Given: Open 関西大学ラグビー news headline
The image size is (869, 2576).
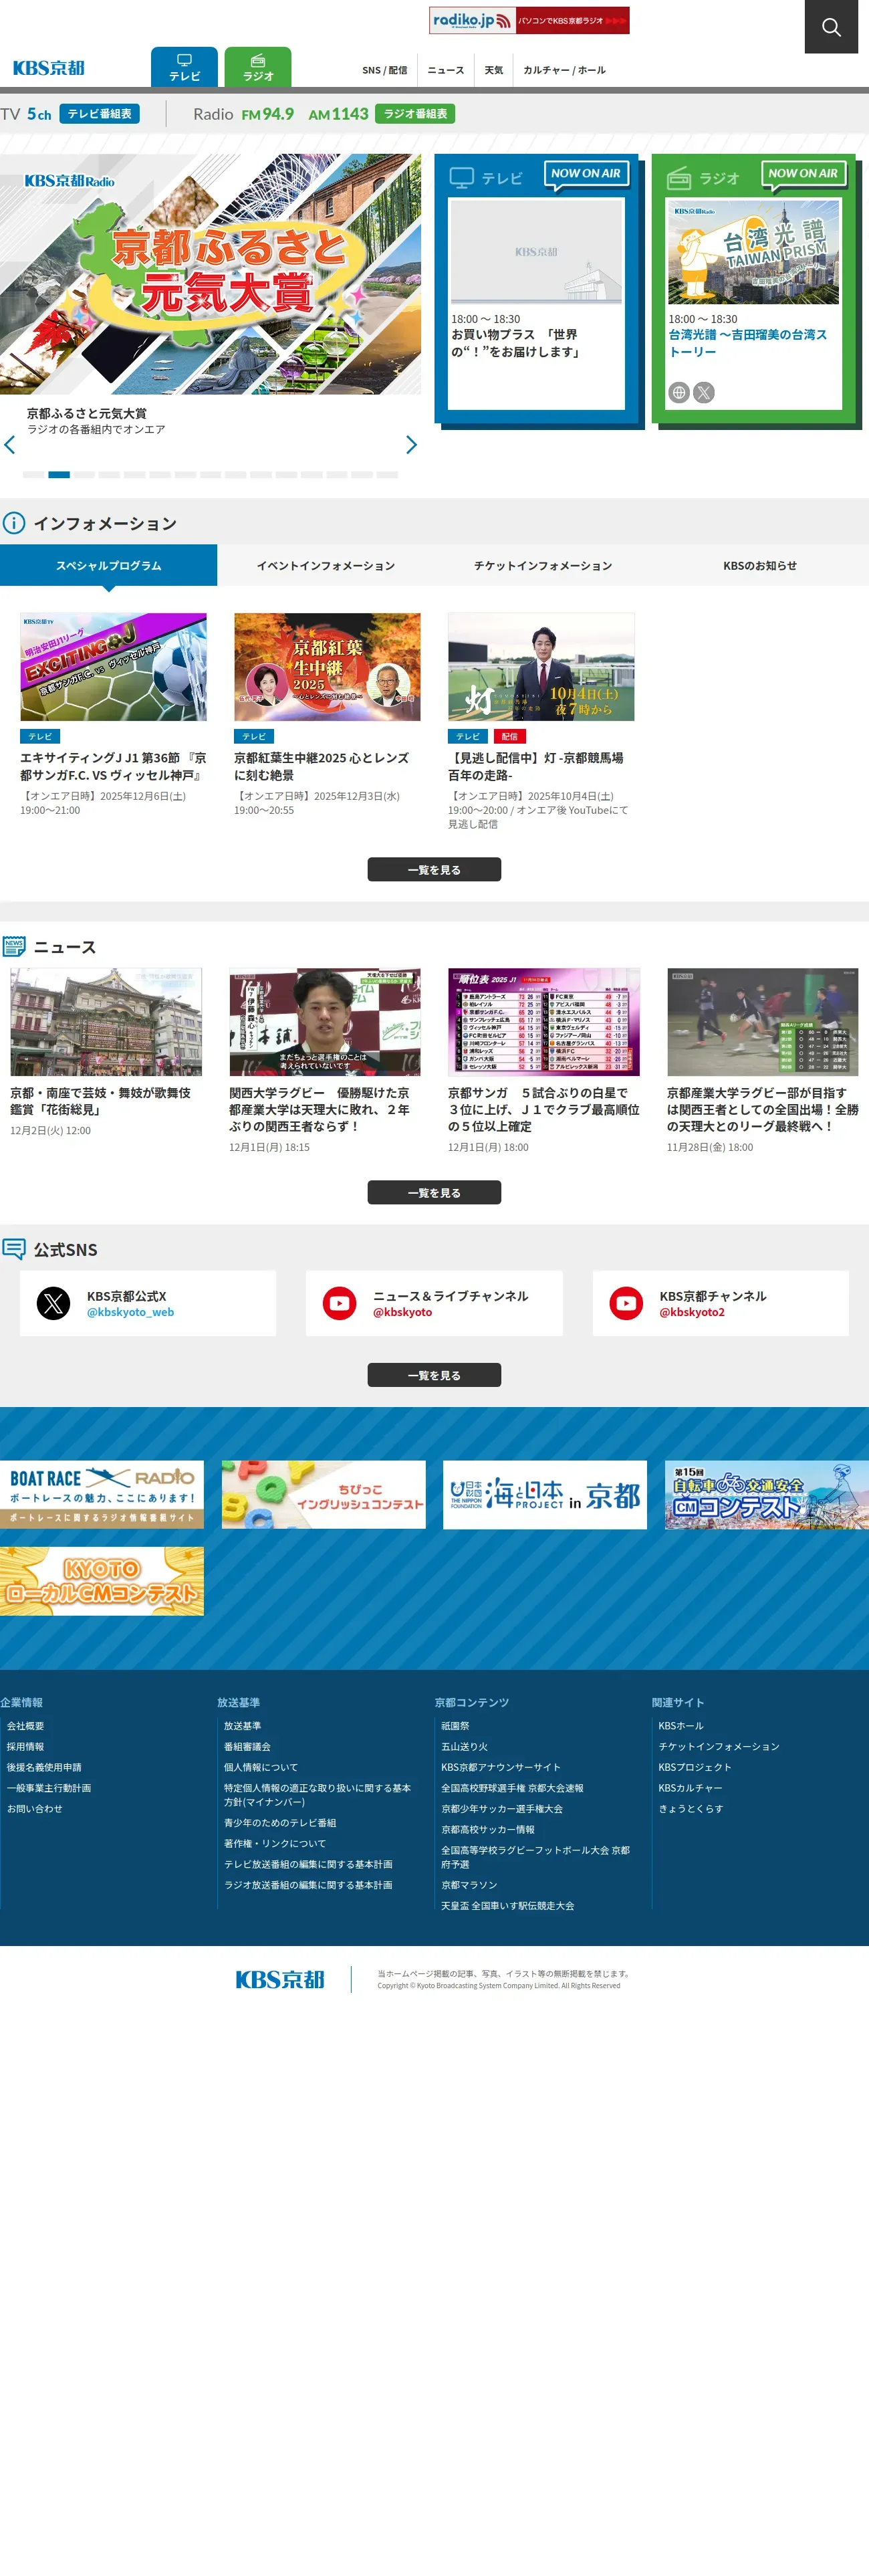Looking at the screenshot, I should tap(319, 1109).
